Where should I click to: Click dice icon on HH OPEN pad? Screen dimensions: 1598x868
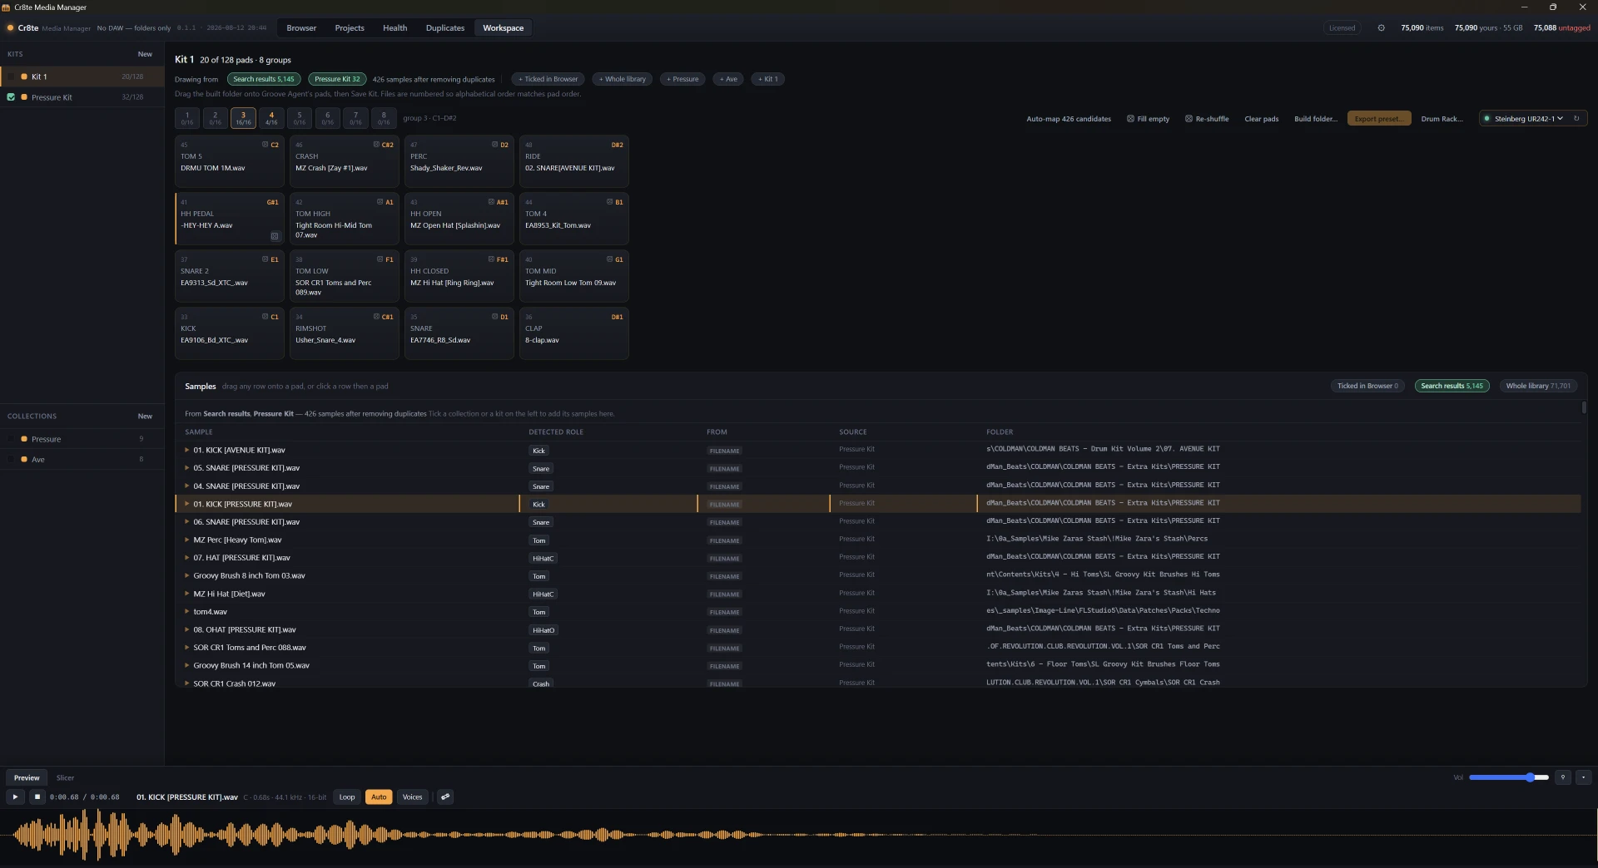click(x=491, y=202)
